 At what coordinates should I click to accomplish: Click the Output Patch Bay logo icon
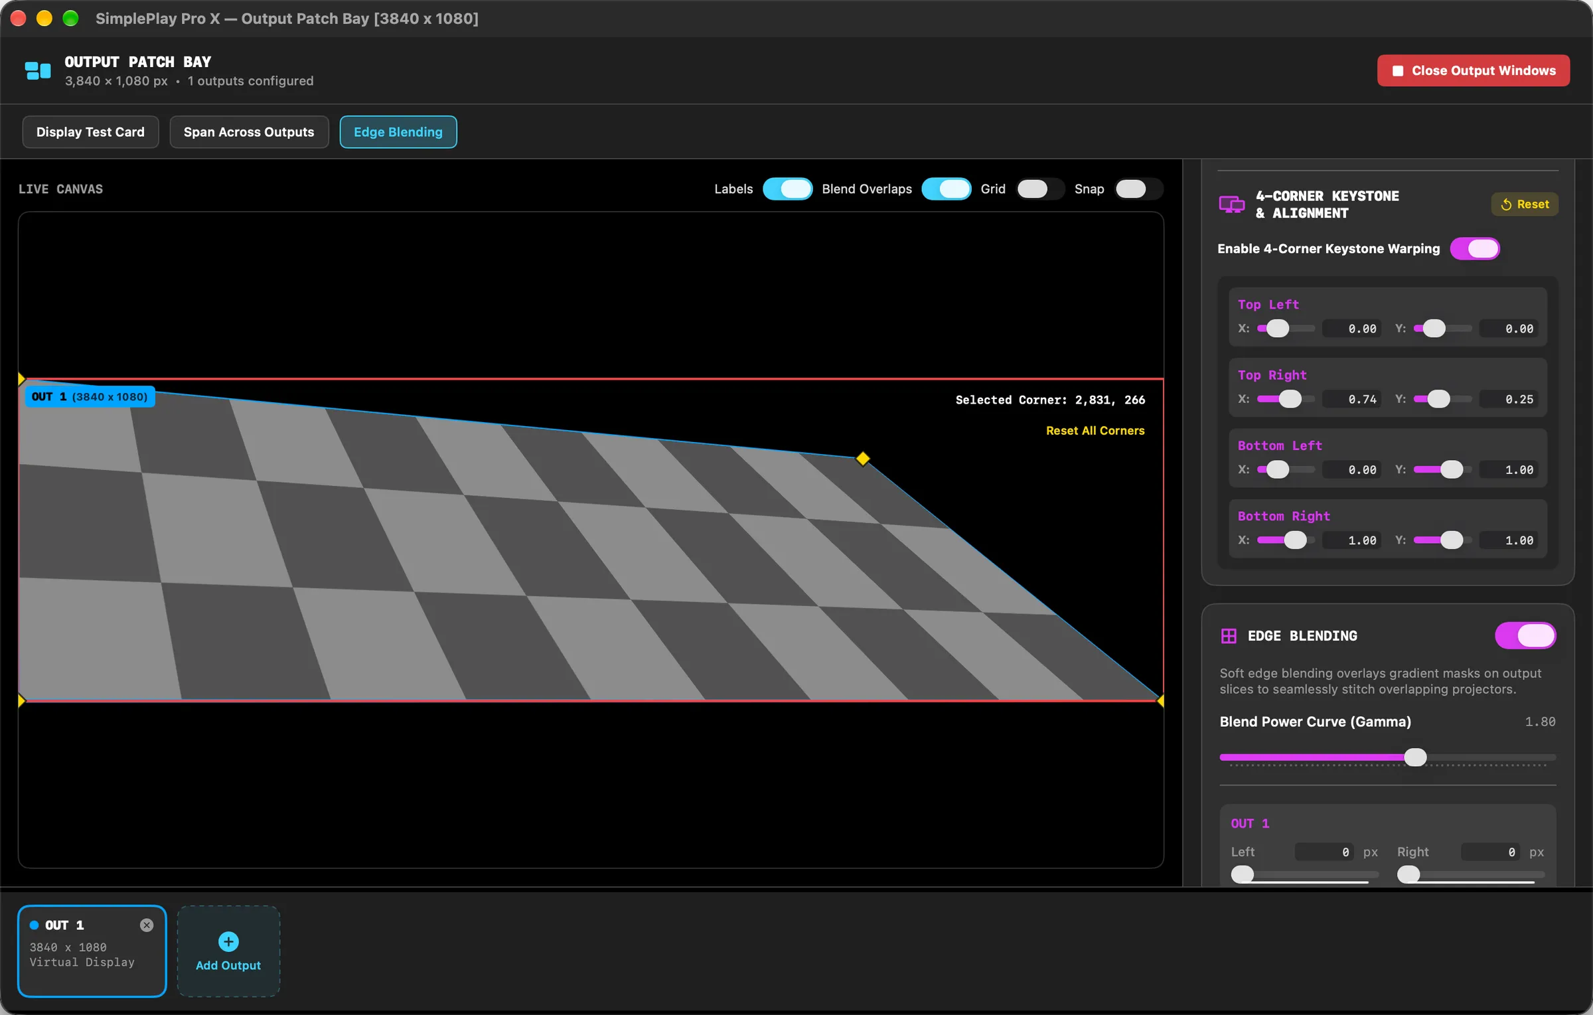(x=38, y=70)
